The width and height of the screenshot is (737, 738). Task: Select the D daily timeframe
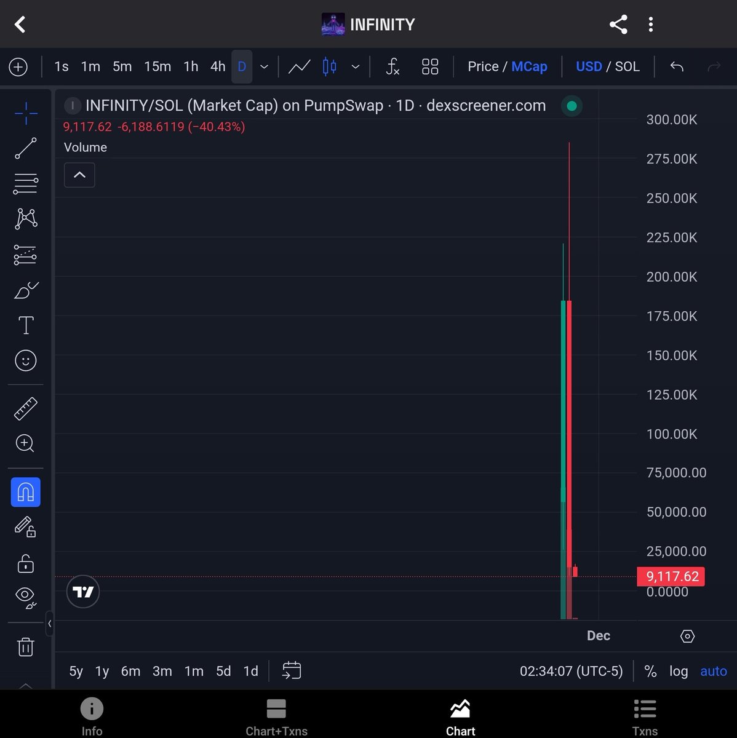(242, 66)
